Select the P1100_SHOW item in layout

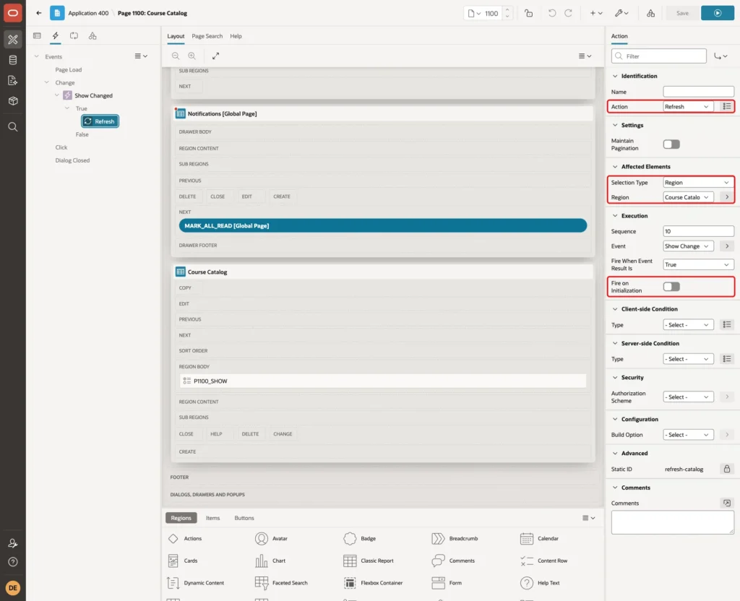(x=383, y=381)
